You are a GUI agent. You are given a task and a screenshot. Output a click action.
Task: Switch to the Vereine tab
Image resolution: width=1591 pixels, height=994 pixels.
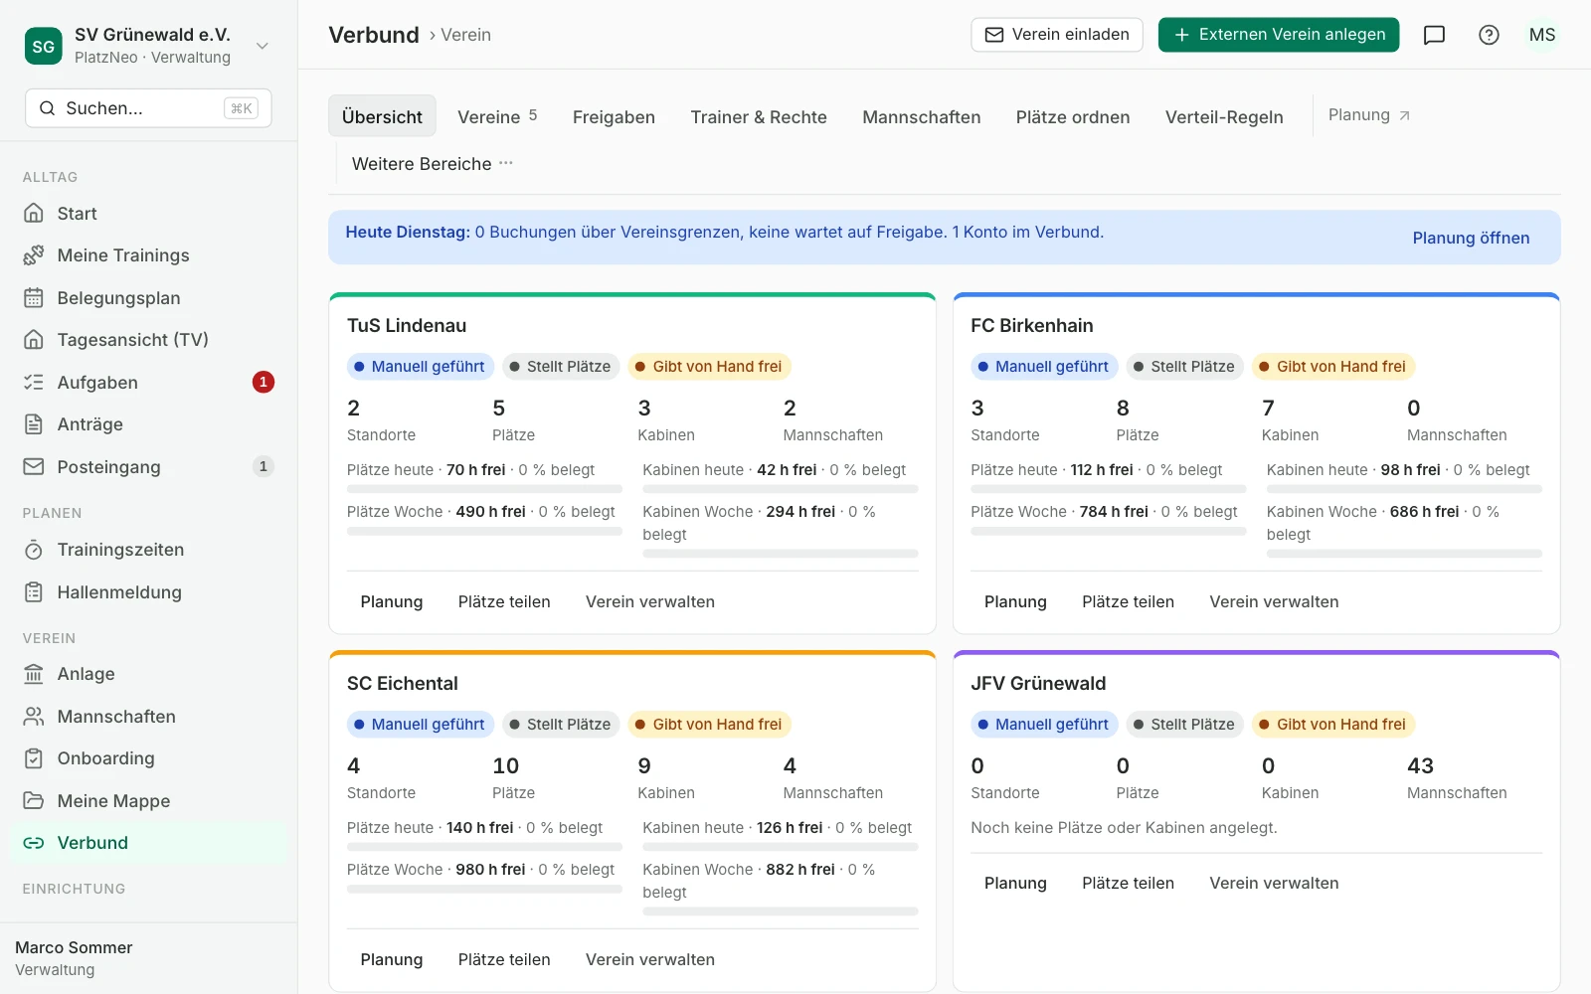coord(497,116)
